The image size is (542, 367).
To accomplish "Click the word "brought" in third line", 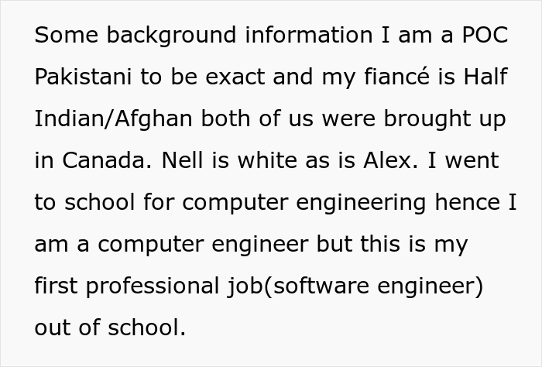I will [427, 119].
